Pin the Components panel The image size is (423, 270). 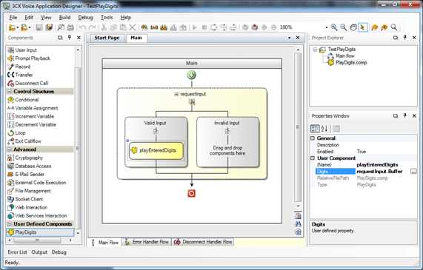pyautogui.click(x=70, y=38)
